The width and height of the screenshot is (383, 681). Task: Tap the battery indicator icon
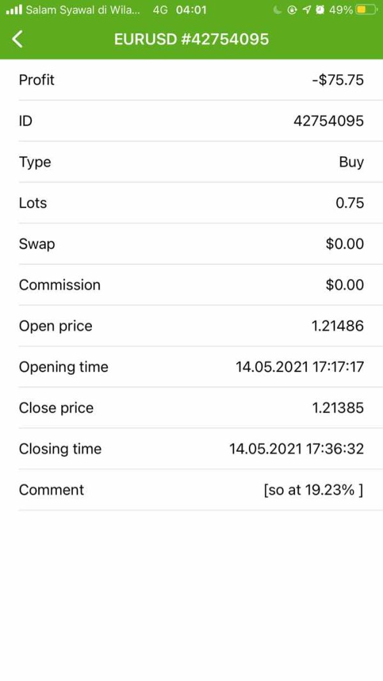coord(366,10)
